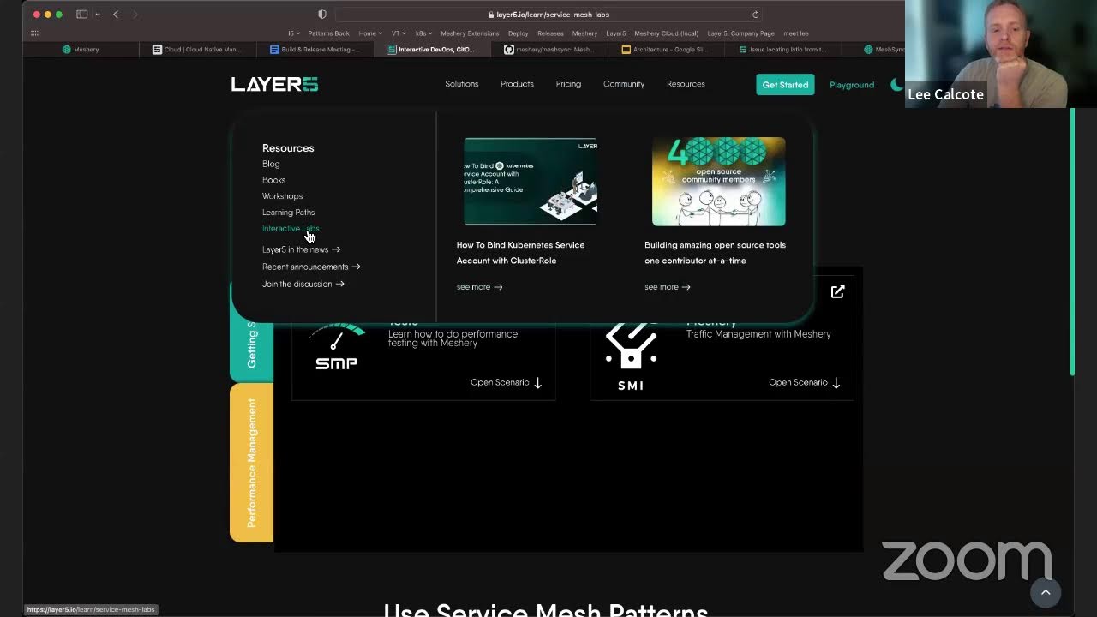Switch to the Build & Release Meeting tab
The height and width of the screenshot is (617, 1097).
(315, 50)
